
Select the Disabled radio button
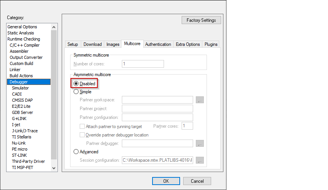tap(76, 84)
